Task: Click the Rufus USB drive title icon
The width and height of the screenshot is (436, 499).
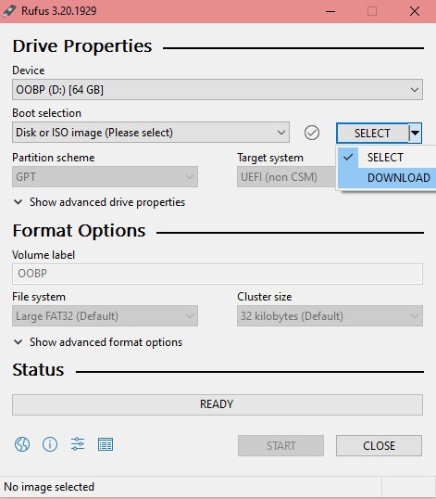Action: pos(9,11)
